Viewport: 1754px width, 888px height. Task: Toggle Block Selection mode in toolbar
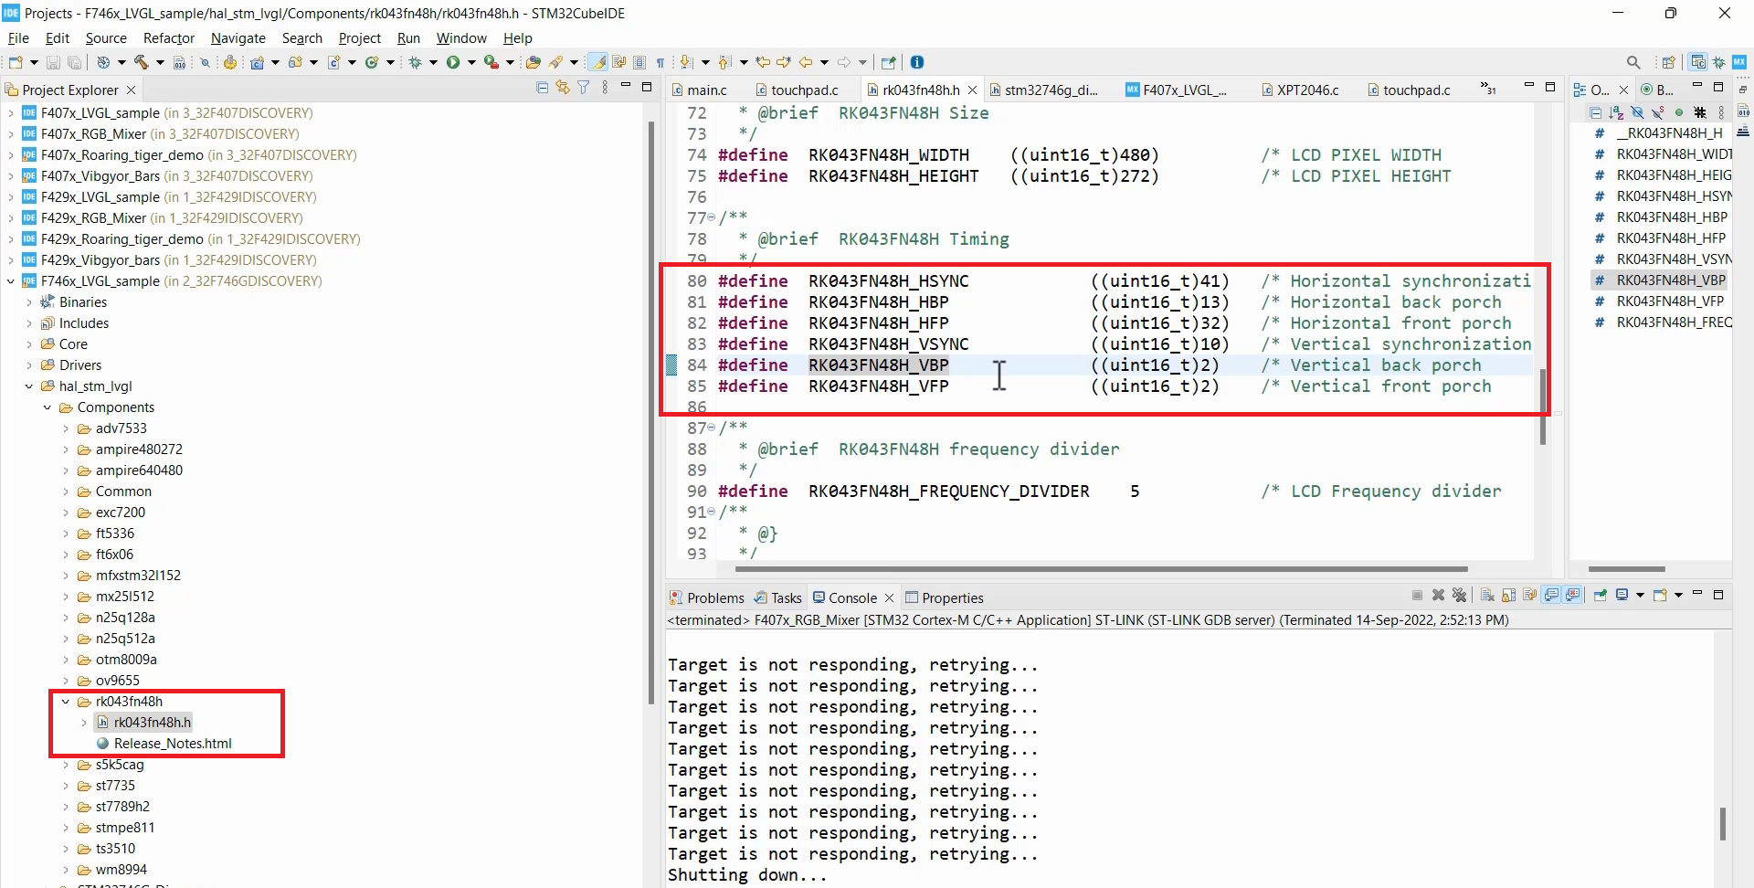click(x=639, y=62)
